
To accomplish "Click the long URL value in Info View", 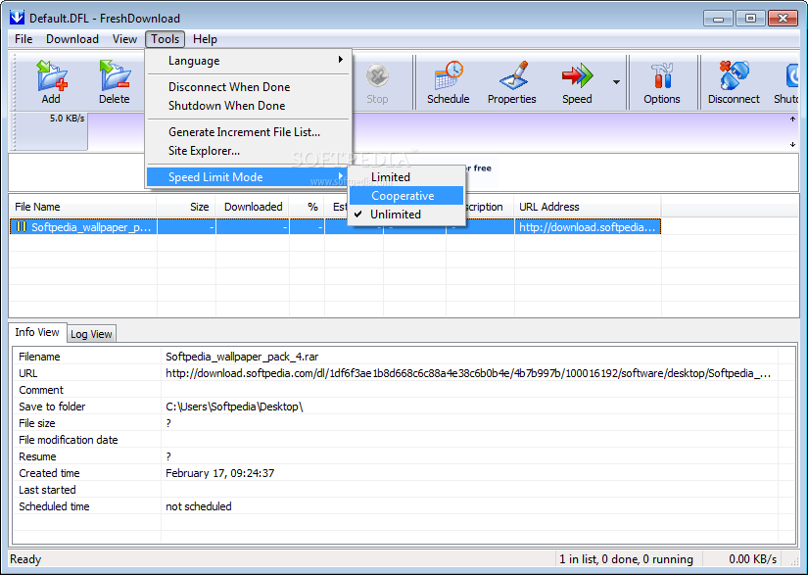I will 468,373.
